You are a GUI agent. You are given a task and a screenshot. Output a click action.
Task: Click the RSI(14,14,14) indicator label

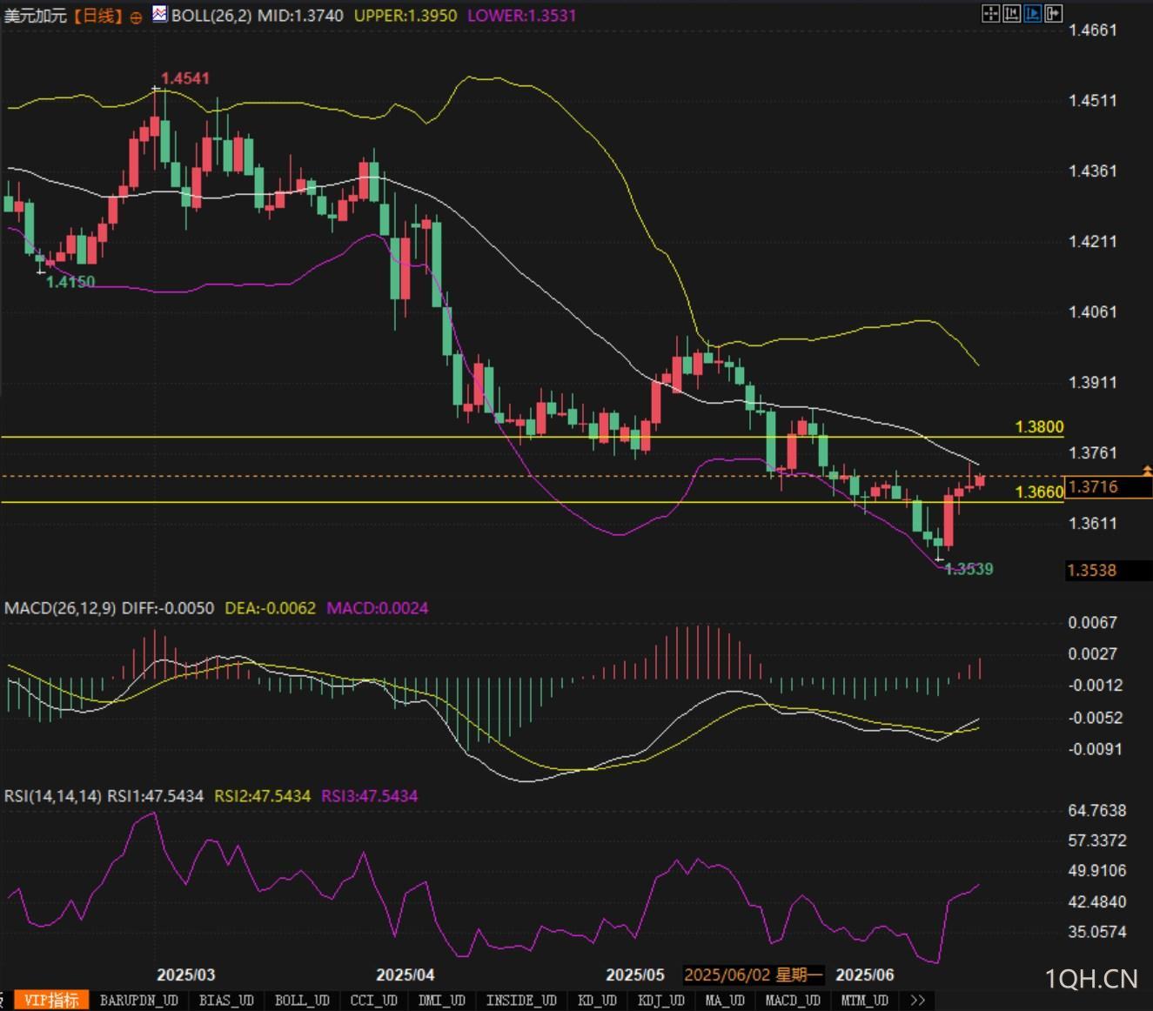point(53,796)
